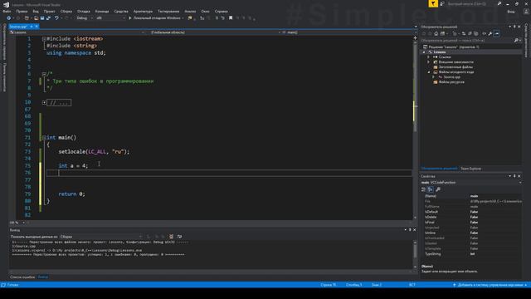Open the global scope dropdown above the editor
The image size is (531, 299).
pos(216,32)
